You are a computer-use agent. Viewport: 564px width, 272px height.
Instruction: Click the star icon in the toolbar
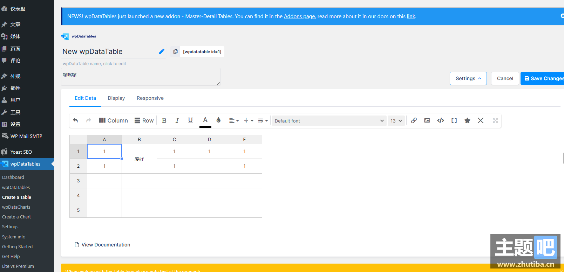pyautogui.click(x=467, y=120)
